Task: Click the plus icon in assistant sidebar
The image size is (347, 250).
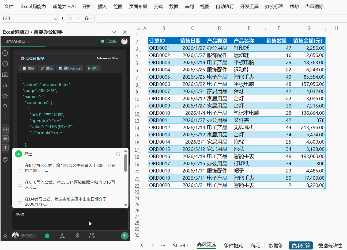Action: [x=5, y=53]
